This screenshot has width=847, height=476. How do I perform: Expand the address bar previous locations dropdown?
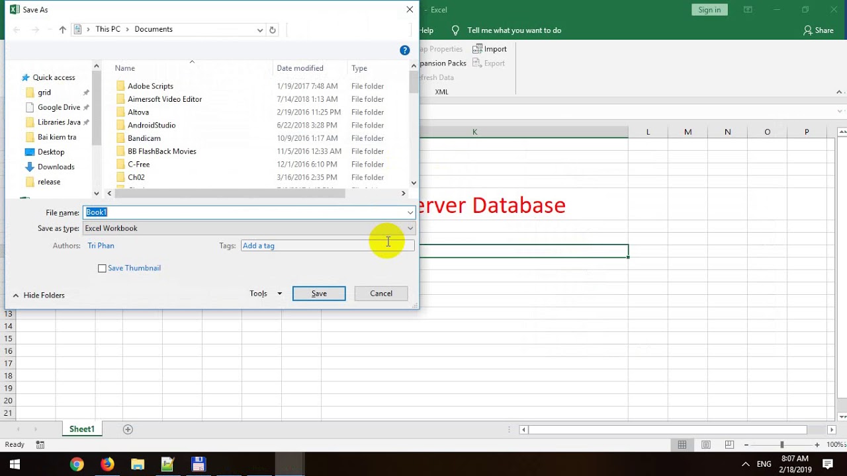click(260, 30)
